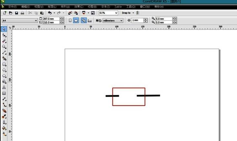This screenshot has height=141, width=237.
Task: Choose the Rectangle tool
Action: tap(4, 64)
